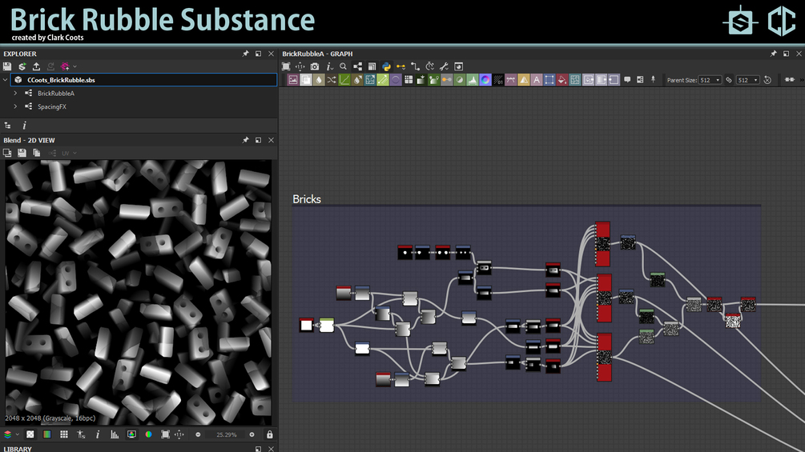Toggle monitor color profile in 2D view
This screenshot has height=452, width=805.
click(x=131, y=434)
